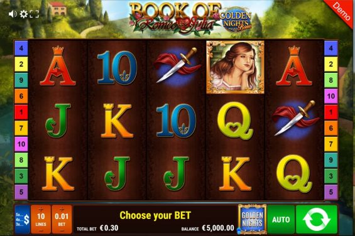Decrease bet with minus below BET
355x236 pixels.
click(62, 230)
